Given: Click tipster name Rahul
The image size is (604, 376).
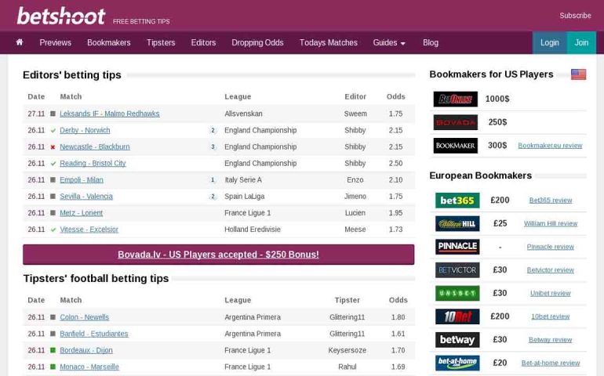Looking at the screenshot, I should click(347, 367).
